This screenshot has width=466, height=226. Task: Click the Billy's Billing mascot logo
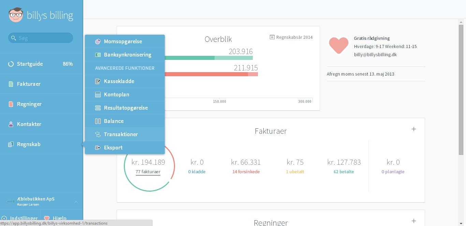16,15
